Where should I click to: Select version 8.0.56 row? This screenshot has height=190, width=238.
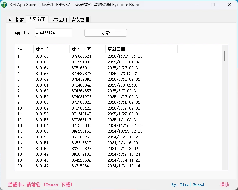[118, 114]
